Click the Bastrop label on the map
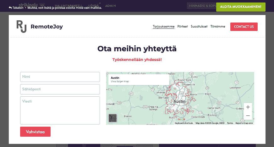Image resolution: width=274 pixels, height=147 pixels. tap(212, 115)
